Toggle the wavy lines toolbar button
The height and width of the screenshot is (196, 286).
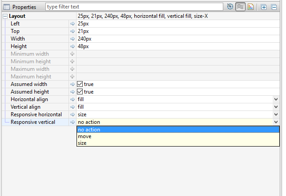[x=240, y=7]
